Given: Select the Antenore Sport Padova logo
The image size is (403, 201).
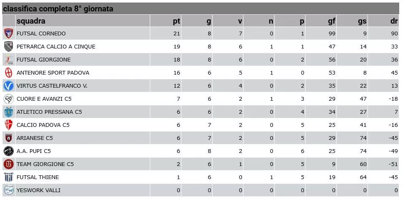Looking at the screenshot, I should pyautogui.click(x=8, y=73).
